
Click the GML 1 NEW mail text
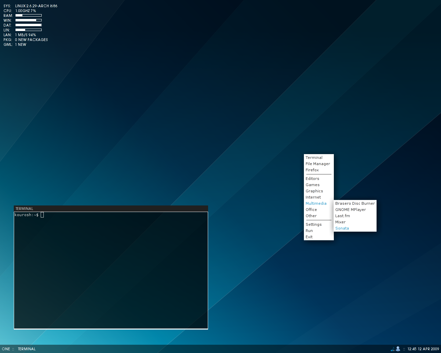pyautogui.click(x=15, y=44)
